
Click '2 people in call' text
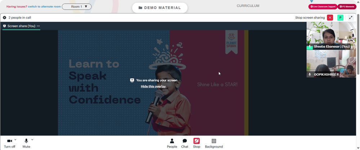(20, 18)
